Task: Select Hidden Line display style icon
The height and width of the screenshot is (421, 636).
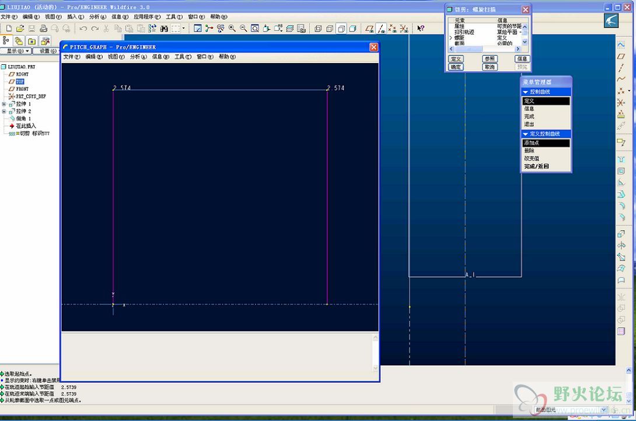Action: pyautogui.click(x=330, y=29)
